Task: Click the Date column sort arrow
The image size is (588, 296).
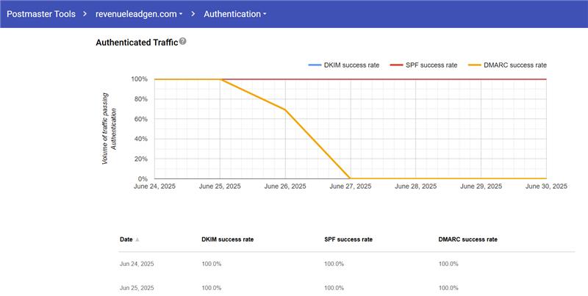Action: tap(137, 239)
